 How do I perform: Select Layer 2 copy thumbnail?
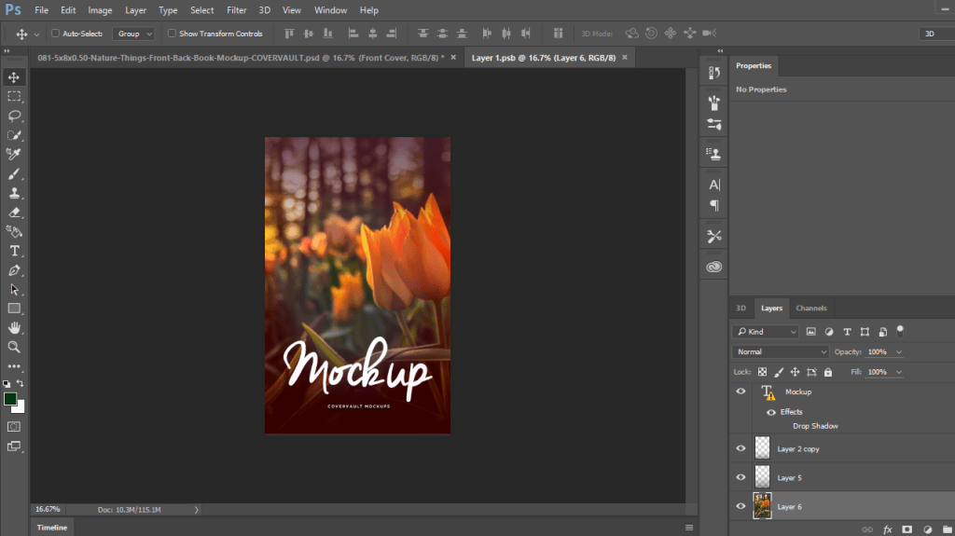(x=762, y=448)
